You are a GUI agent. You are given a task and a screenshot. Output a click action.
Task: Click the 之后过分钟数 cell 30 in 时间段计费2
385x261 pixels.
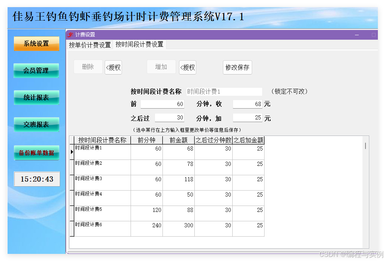pyautogui.click(x=214, y=167)
